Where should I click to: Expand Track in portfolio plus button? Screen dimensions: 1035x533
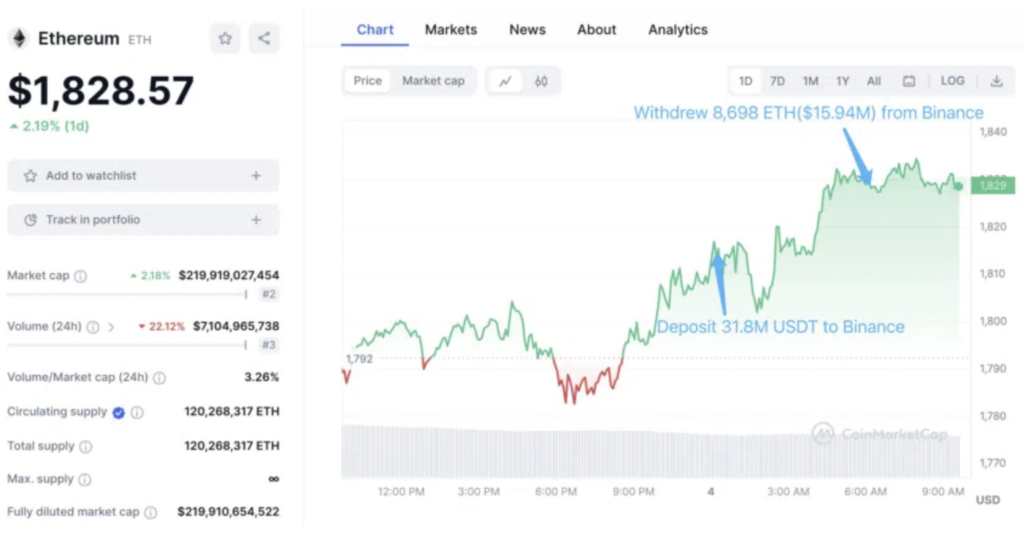[256, 220]
